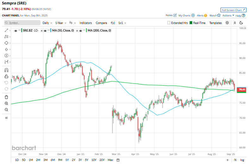Delete drawings with the trash icon
The height and width of the screenshot is (166, 249).
[6, 97]
